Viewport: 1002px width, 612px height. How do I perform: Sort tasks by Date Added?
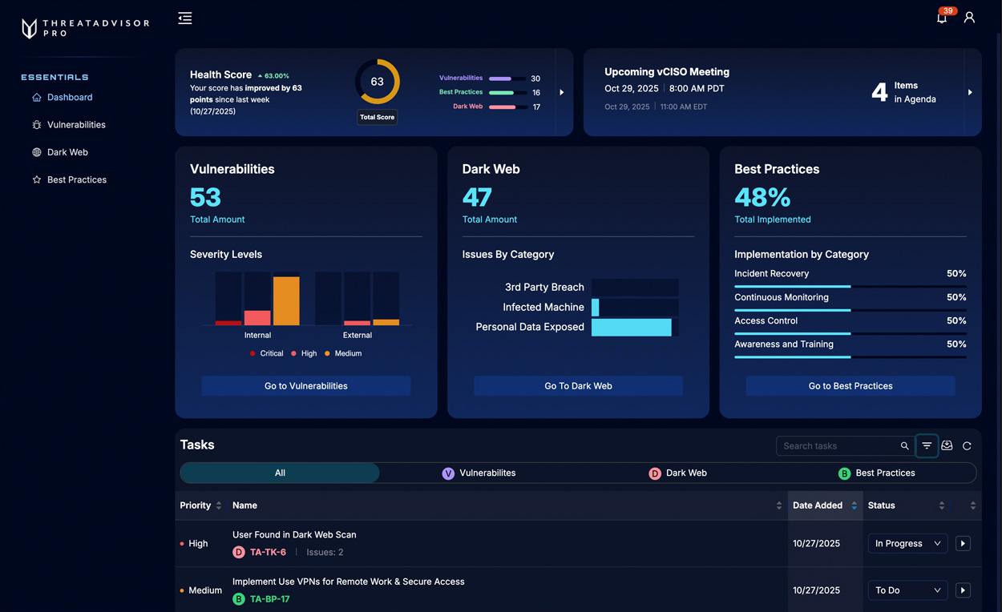pyautogui.click(x=854, y=505)
